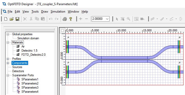Image resolution: width=185 pixels, height=95 pixels.
Task: Zoom out with the minus toolbar icon
Action: (x=86, y=19)
